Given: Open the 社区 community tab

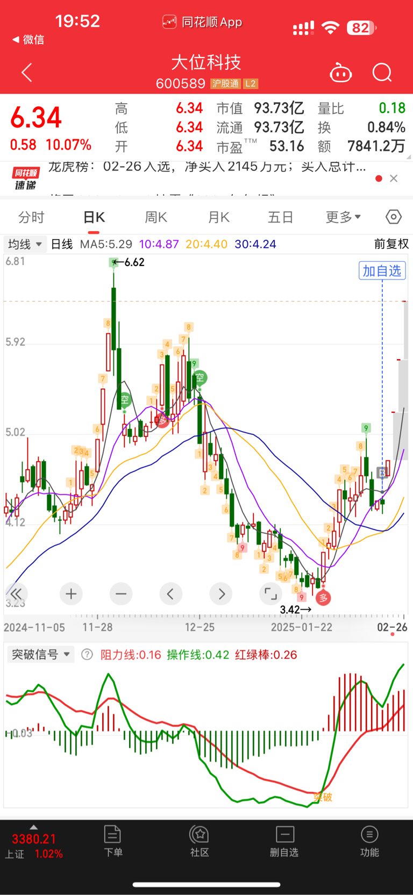Looking at the screenshot, I should [x=200, y=841].
